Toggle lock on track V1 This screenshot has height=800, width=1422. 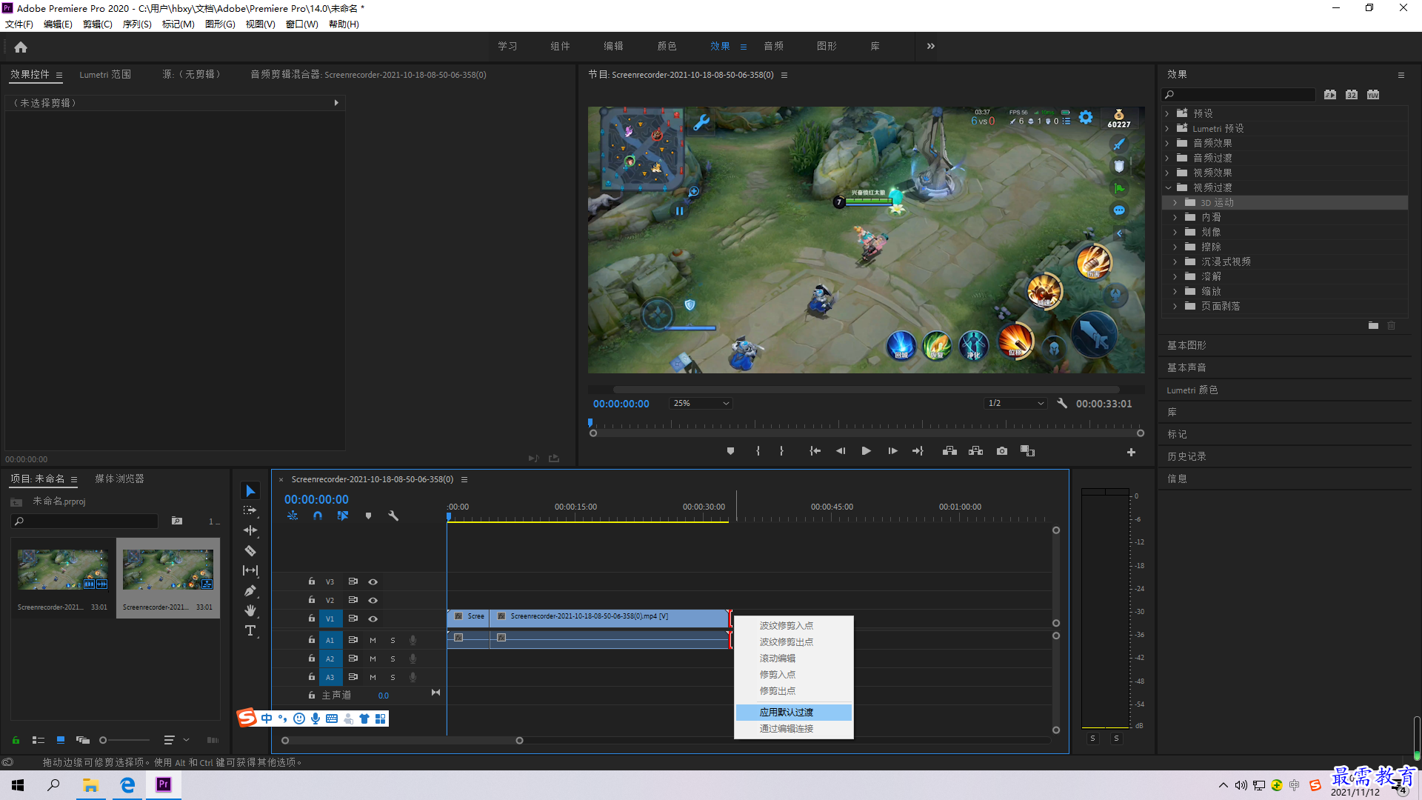(x=312, y=618)
